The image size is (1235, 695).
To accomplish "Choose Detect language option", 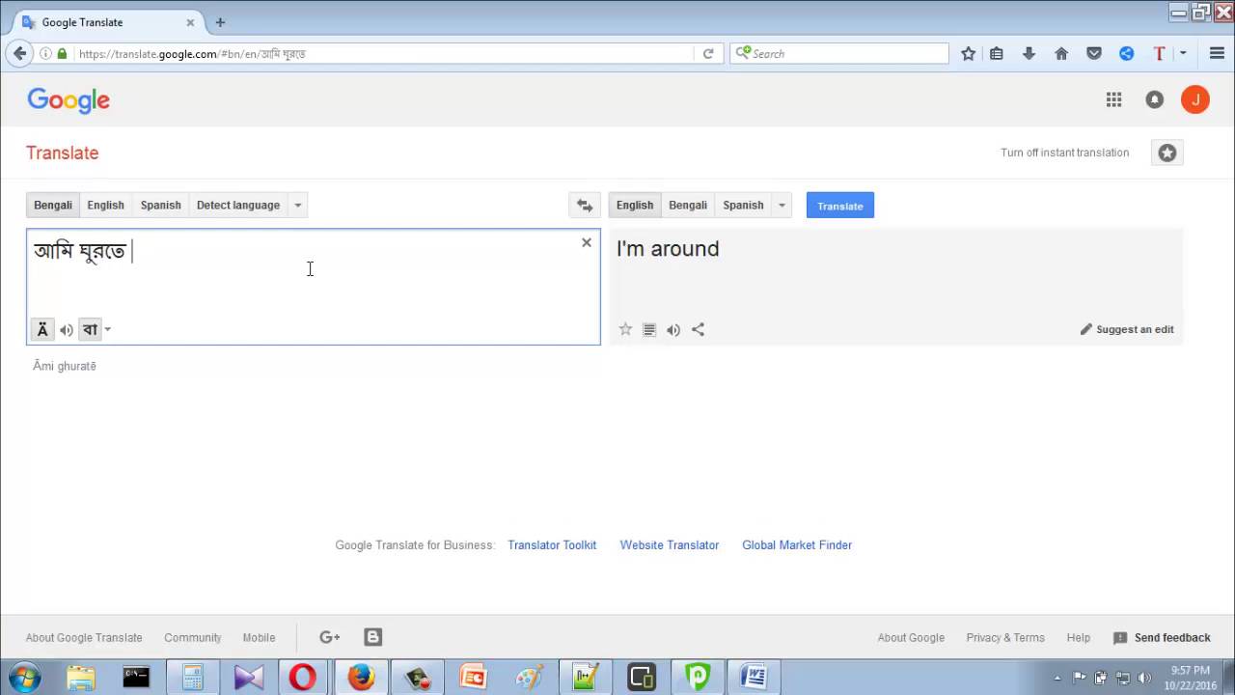I will point(238,206).
